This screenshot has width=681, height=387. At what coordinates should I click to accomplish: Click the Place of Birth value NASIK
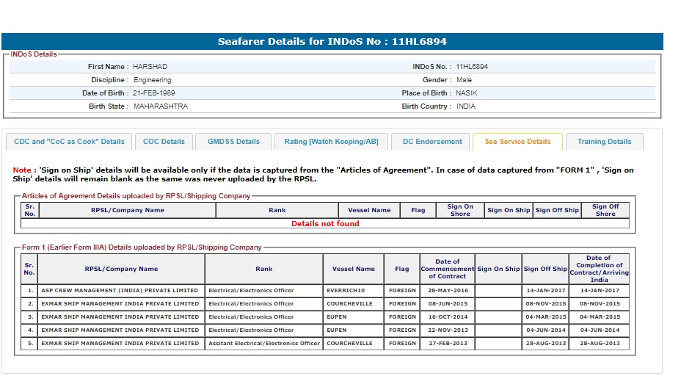tap(466, 93)
